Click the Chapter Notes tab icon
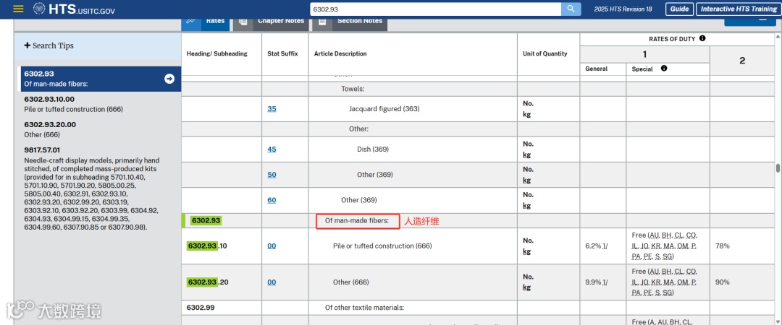Image resolution: width=782 pixels, height=325 pixels. click(x=243, y=22)
